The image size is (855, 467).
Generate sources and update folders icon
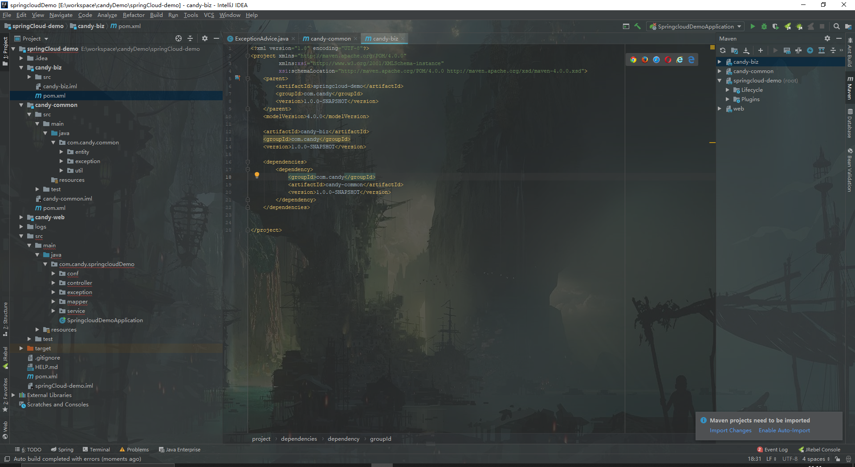coord(735,50)
